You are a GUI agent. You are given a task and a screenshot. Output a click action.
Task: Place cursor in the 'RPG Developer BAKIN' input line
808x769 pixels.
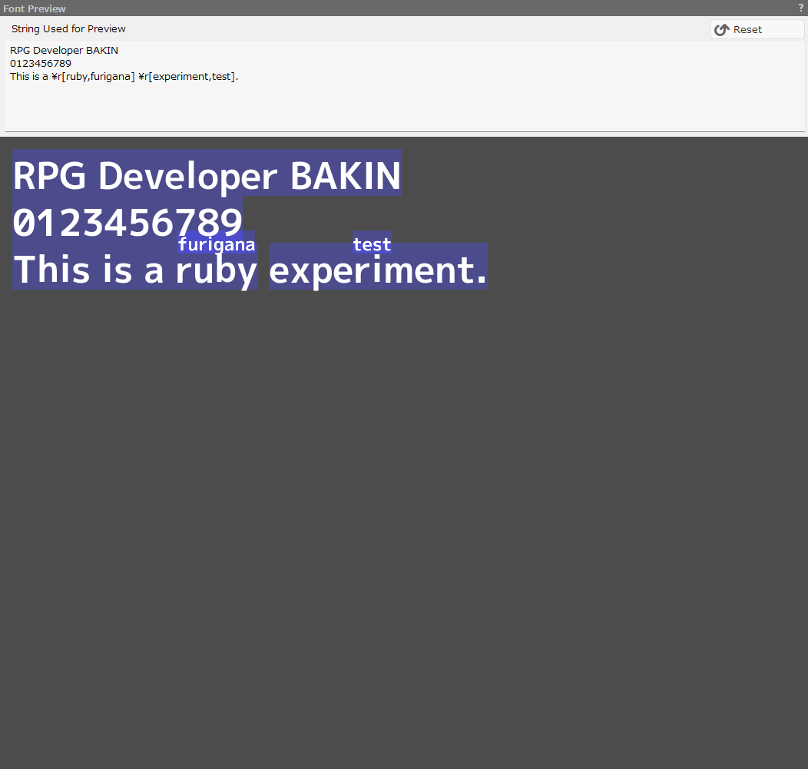(64, 51)
